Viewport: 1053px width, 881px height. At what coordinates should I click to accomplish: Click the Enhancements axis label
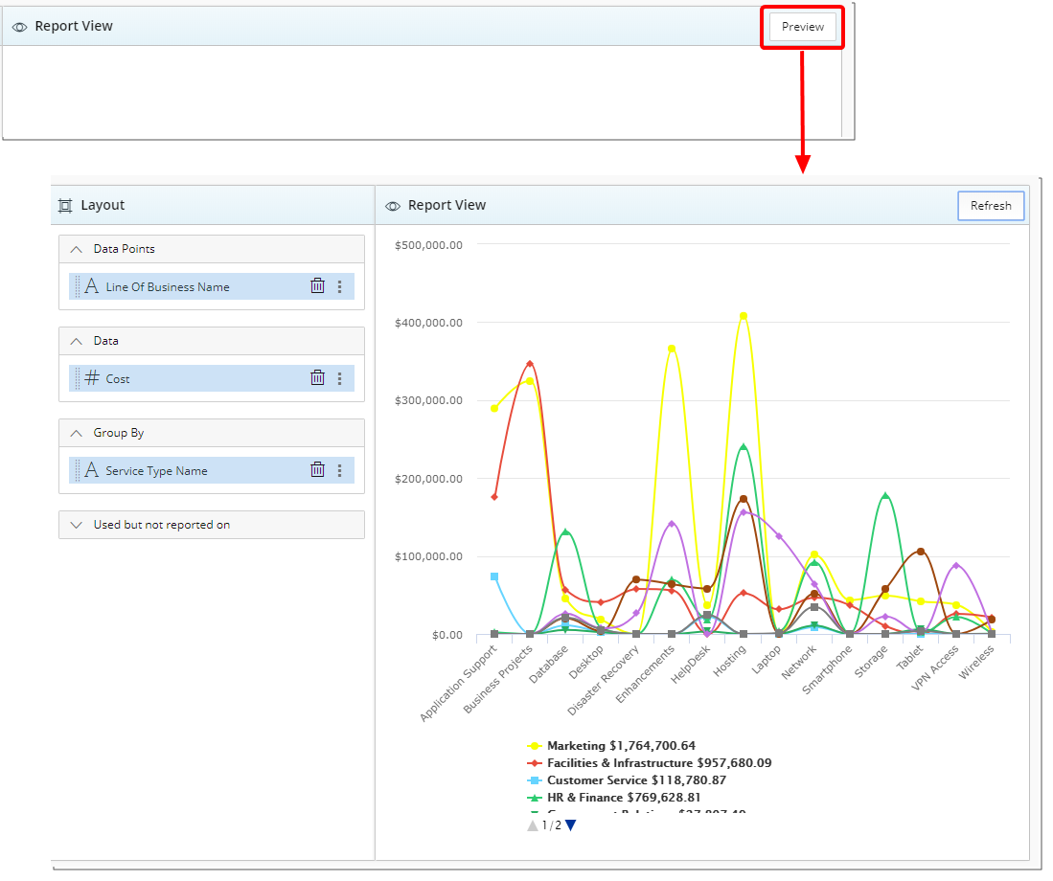click(645, 673)
